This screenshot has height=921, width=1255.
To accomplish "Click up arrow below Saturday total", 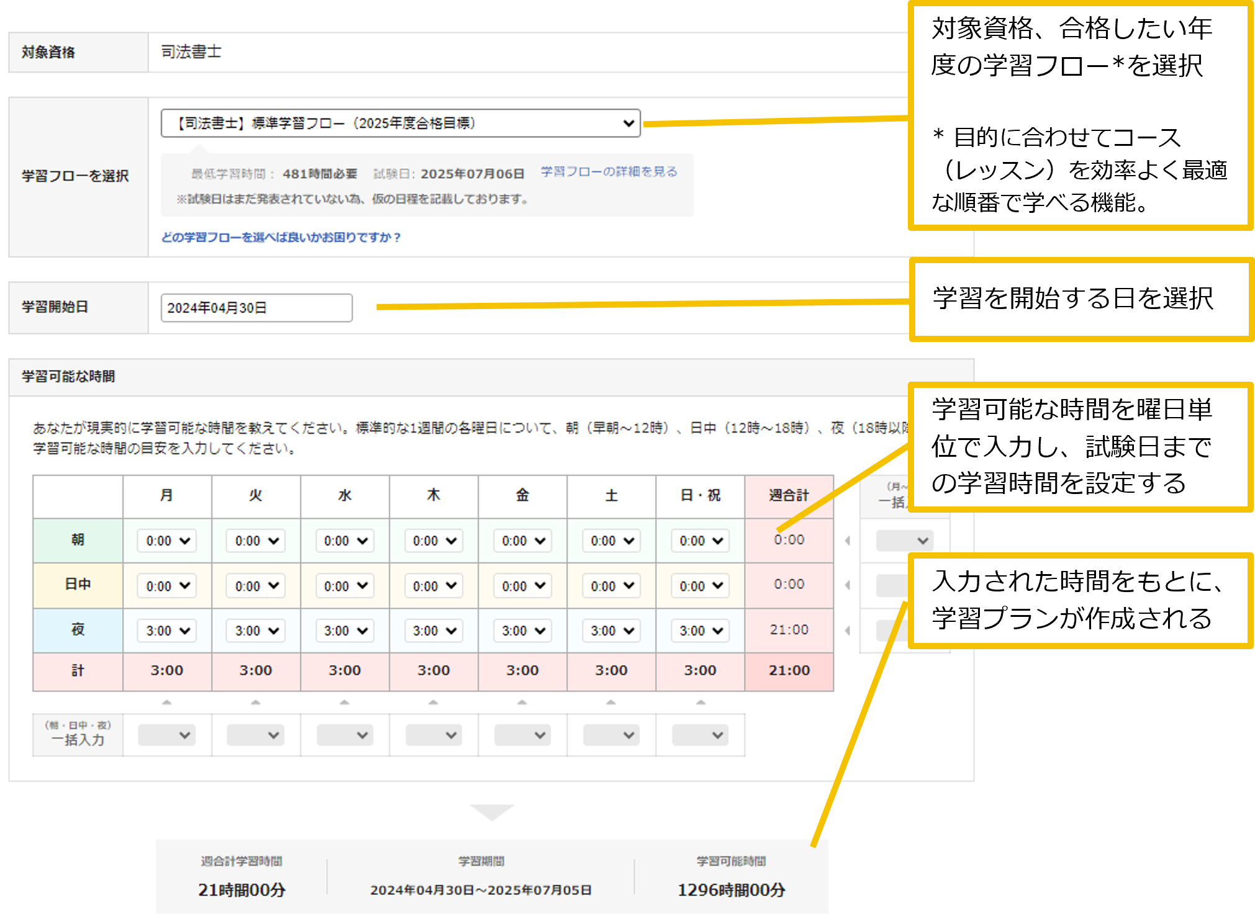I will coord(611,703).
